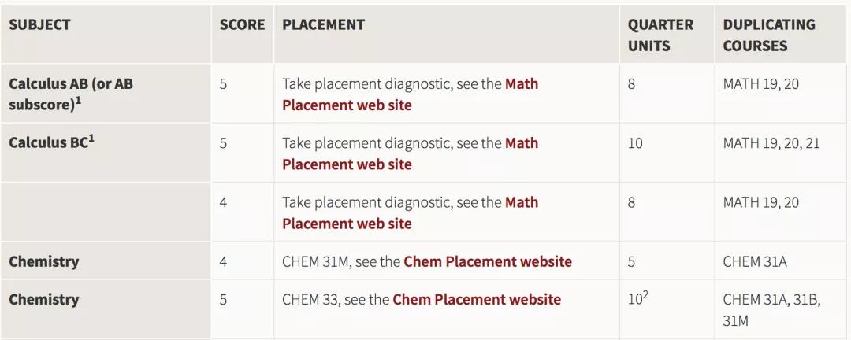Click the quarter units value for Chemistry score 5
This screenshot has height=340, width=851.
[x=637, y=299]
